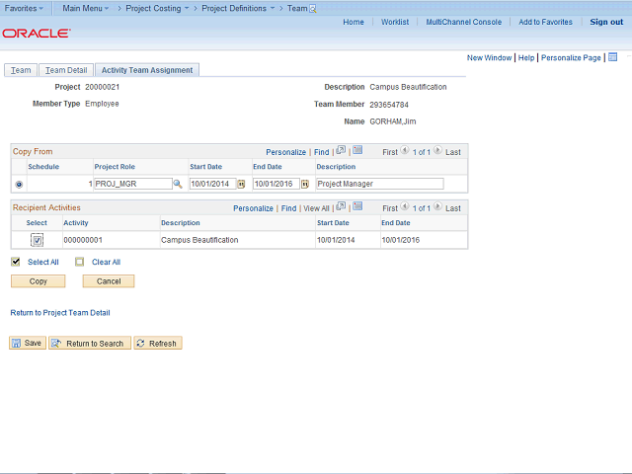Go to Home link
This screenshot has height=474, width=632.
[354, 22]
